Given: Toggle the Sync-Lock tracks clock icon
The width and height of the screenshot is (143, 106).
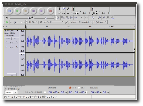Looking at the screenshot, I should pos(93,18).
